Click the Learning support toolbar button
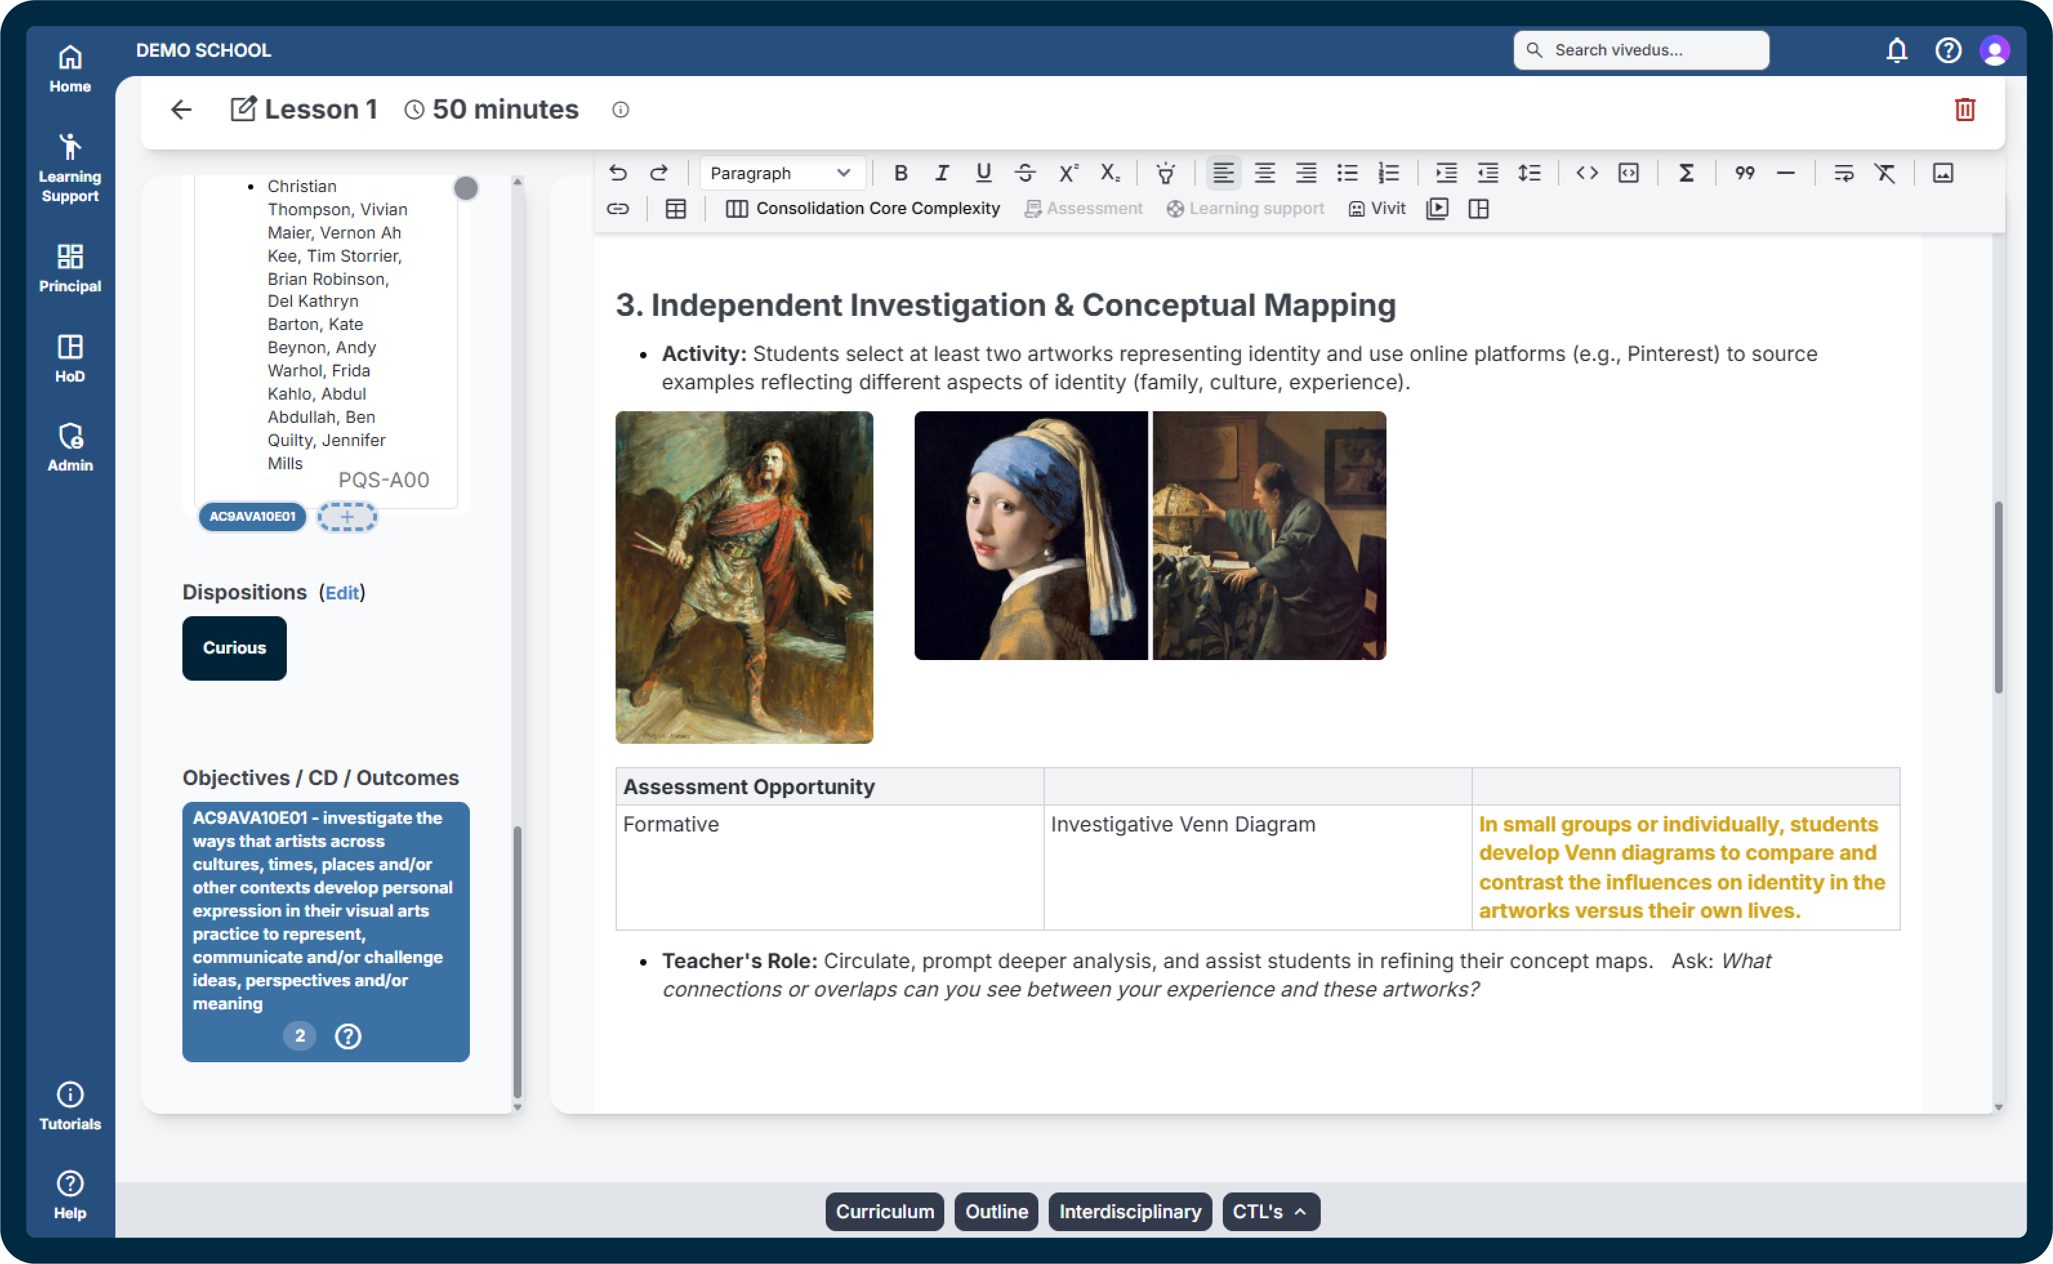The height and width of the screenshot is (1264, 2053). pyautogui.click(x=1245, y=209)
